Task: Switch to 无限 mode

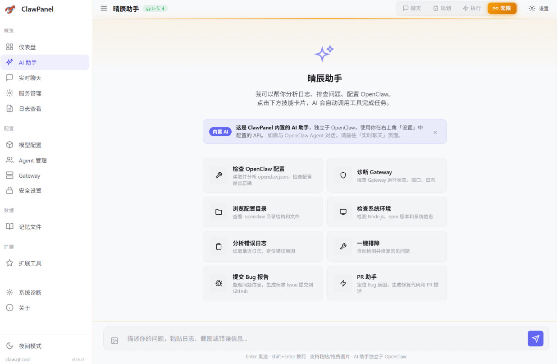Action: (x=502, y=8)
